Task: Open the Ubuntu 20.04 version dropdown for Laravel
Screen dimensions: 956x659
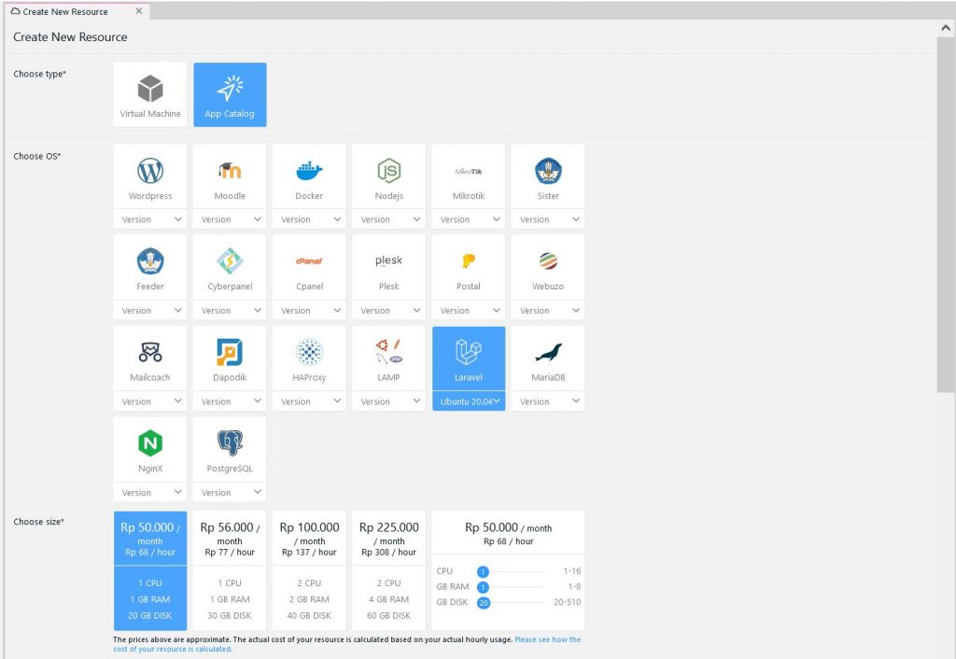Action: pyautogui.click(x=469, y=401)
